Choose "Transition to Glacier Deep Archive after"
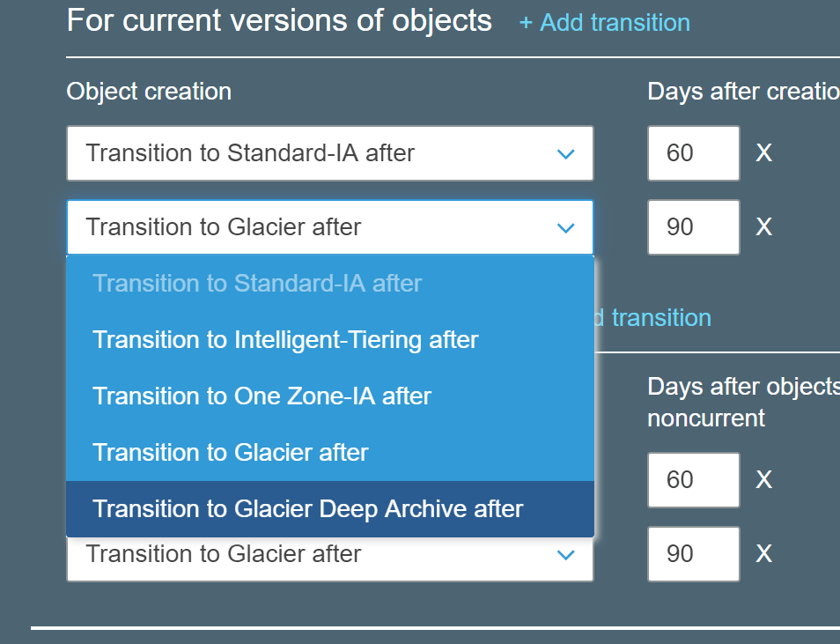This screenshot has width=840, height=644. click(307, 509)
